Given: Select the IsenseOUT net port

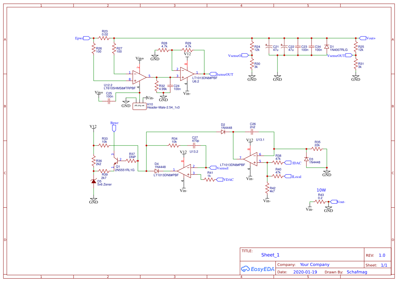Looking at the screenshot, I should tap(213, 74).
